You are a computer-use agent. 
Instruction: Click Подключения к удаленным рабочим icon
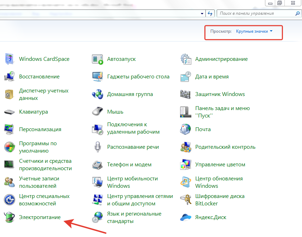coord(98,129)
